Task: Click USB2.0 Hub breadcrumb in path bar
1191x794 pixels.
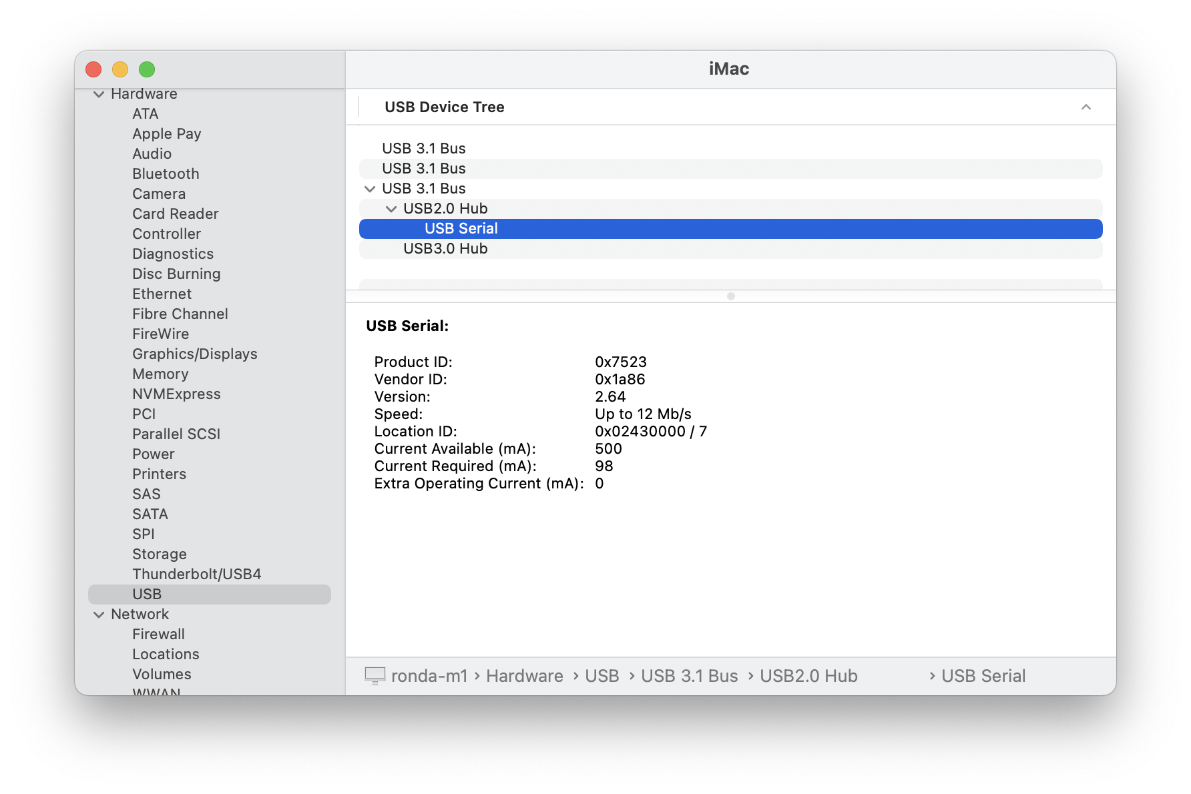Action: click(808, 676)
